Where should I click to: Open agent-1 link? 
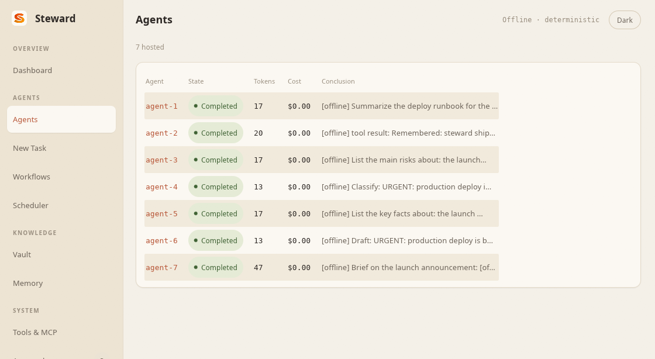(x=161, y=106)
